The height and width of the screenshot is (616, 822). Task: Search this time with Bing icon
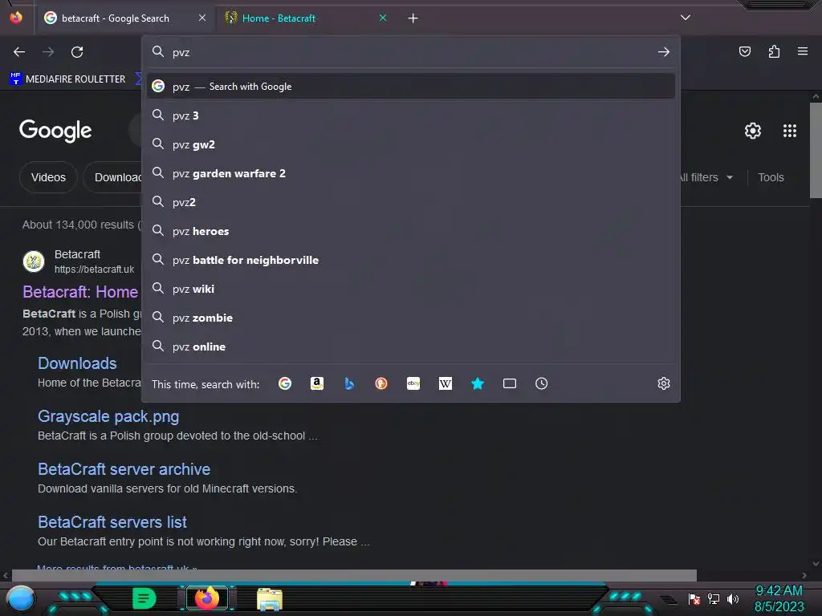(349, 383)
